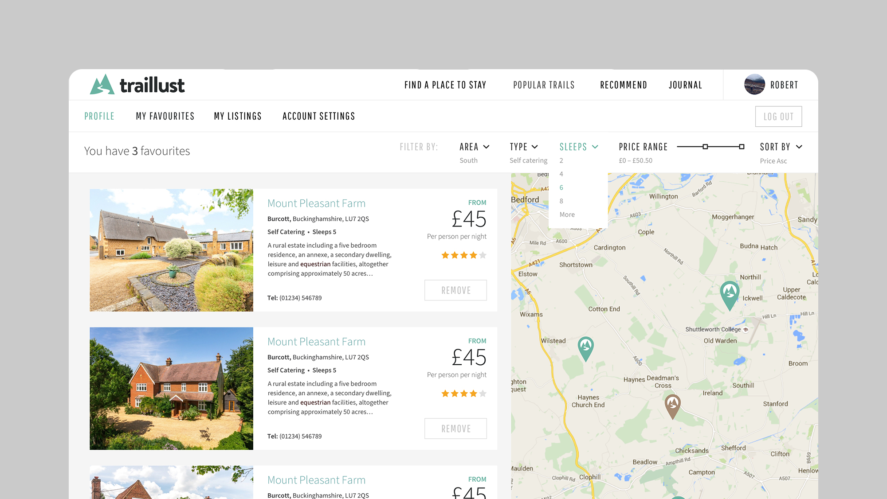Open the Profile tab
This screenshot has height=499, width=887.
99,116
